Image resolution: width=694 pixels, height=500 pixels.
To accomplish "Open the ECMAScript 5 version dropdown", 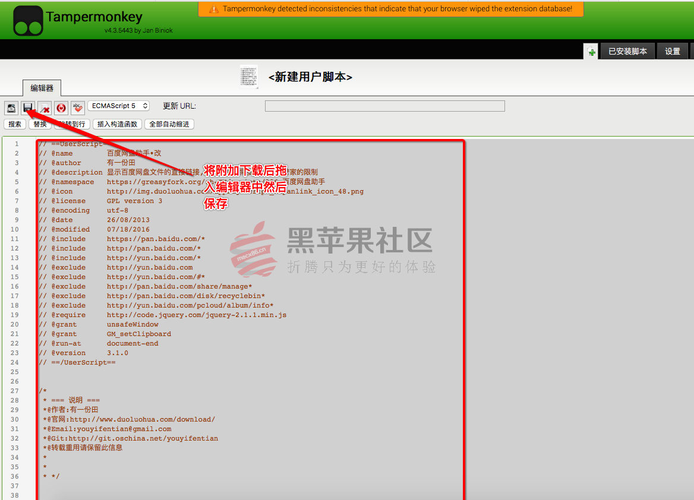I will click(x=119, y=106).
